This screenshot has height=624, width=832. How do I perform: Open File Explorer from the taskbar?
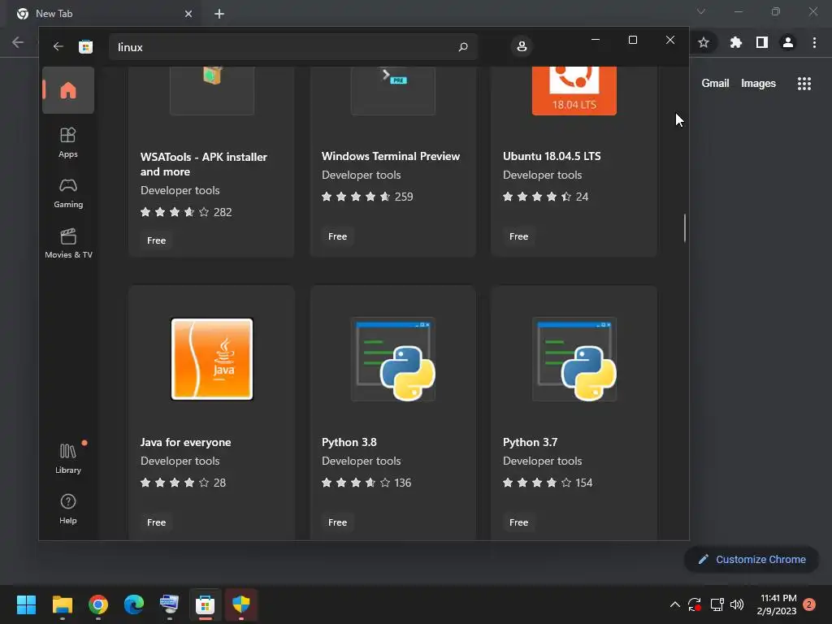click(63, 604)
